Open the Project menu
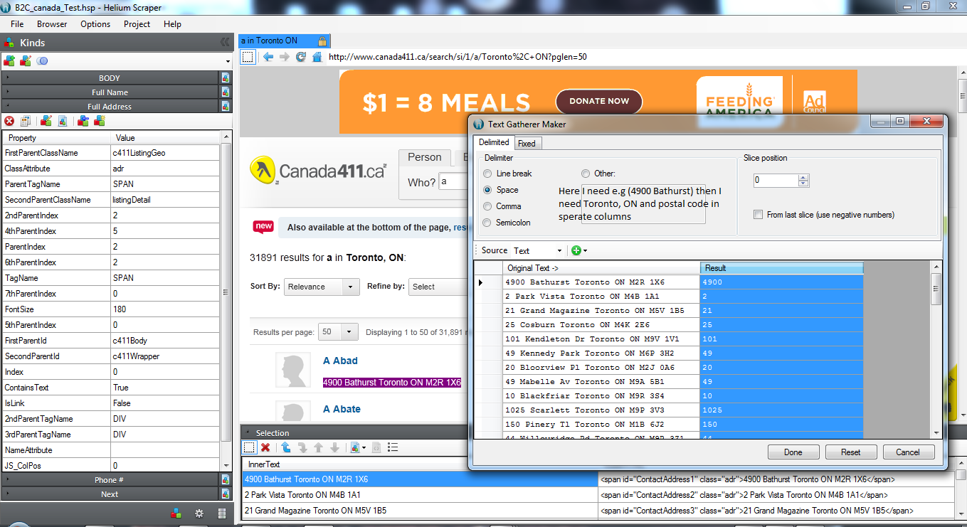967x527 pixels. tap(137, 24)
